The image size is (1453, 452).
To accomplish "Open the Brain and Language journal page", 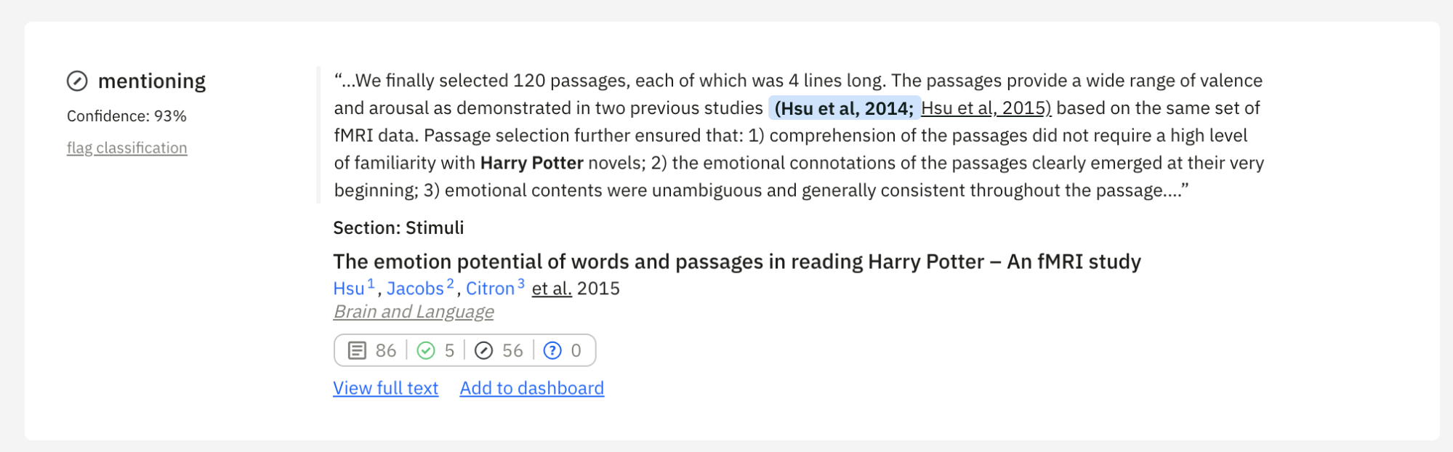I will [413, 311].
